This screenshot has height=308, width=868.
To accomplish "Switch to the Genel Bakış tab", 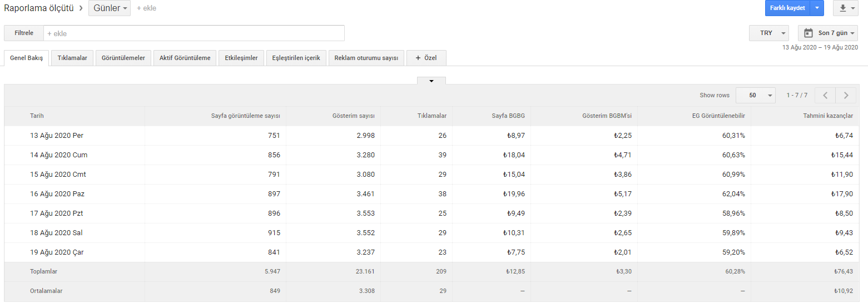I will [x=27, y=58].
